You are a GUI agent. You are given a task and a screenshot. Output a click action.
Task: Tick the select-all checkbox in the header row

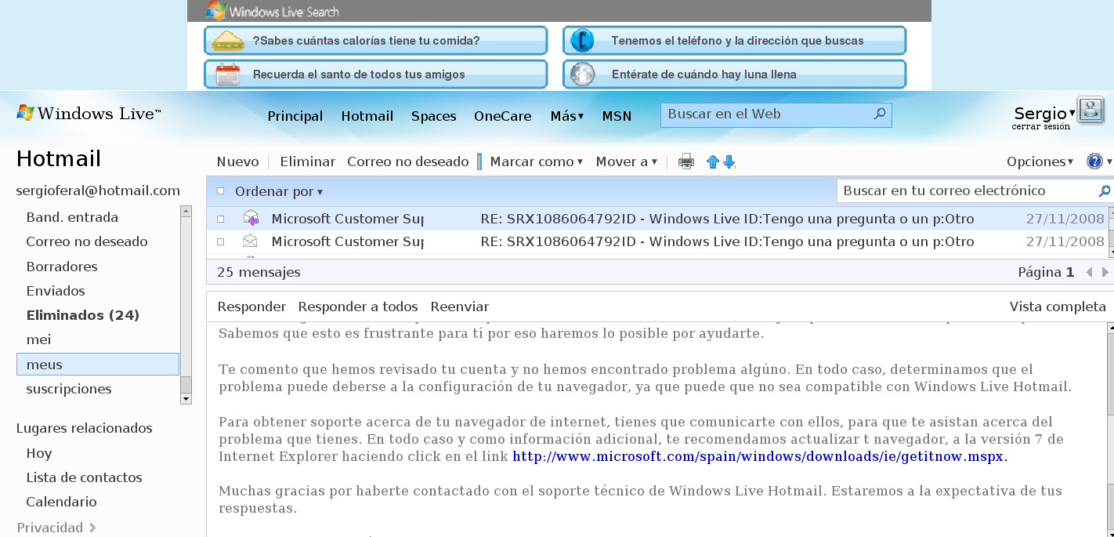pos(220,190)
